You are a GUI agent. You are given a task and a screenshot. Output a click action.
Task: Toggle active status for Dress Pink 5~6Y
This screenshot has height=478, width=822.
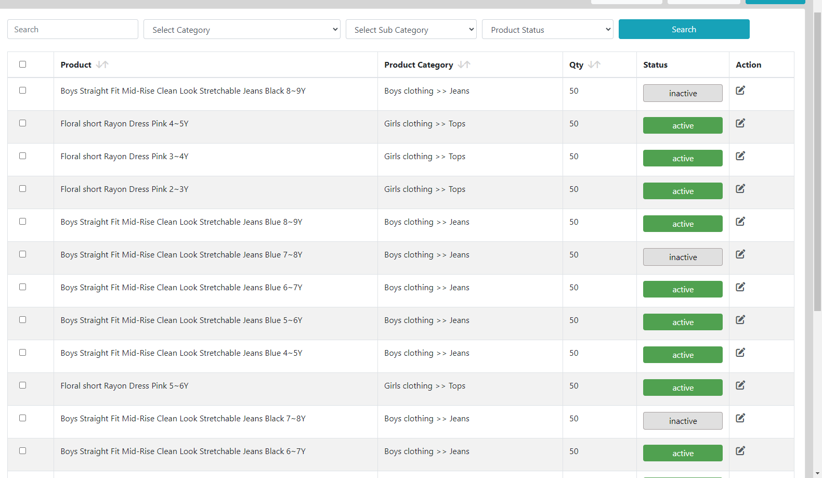coord(683,387)
